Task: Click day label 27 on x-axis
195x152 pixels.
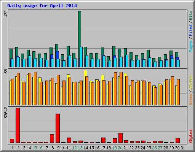Action: coord(160,148)
